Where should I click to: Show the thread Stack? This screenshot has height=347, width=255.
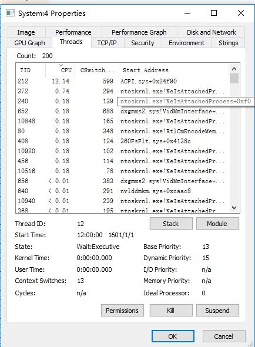[171, 224]
